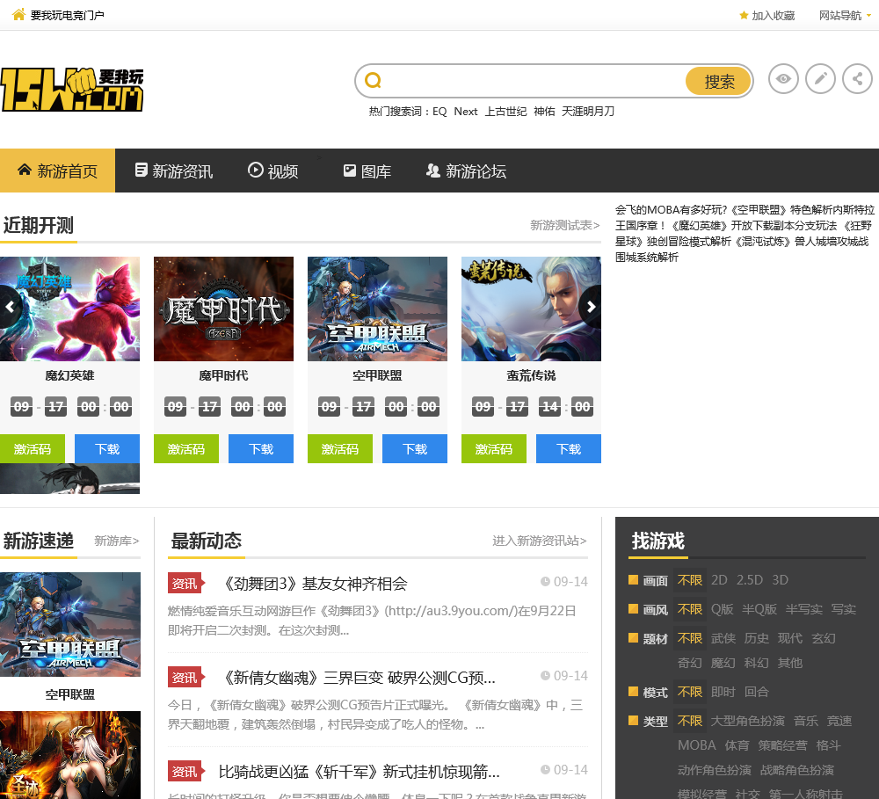This screenshot has height=799, width=879.
Task: Open the 新游资讯 navigation tab
Action: 174,171
